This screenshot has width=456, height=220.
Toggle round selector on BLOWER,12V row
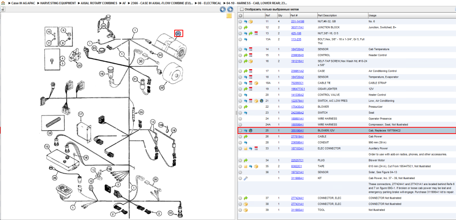(240, 131)
